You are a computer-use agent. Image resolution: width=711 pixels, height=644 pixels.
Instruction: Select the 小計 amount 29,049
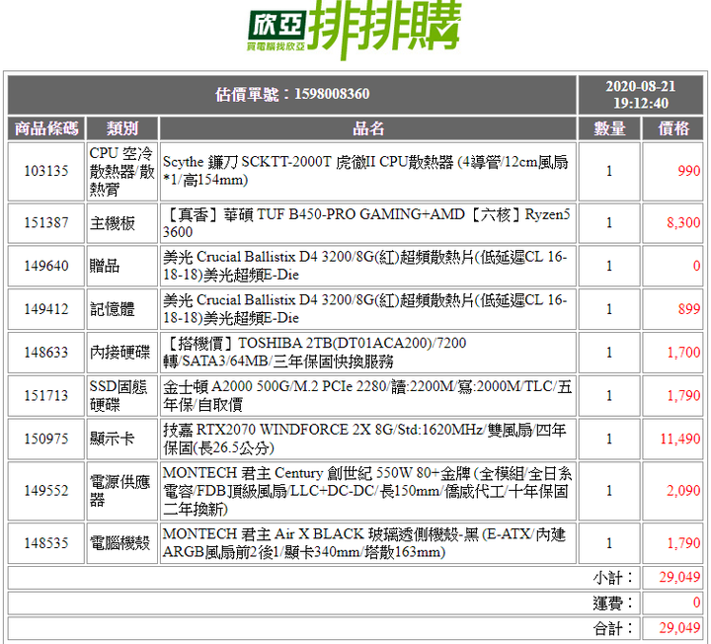coord(672,578)
